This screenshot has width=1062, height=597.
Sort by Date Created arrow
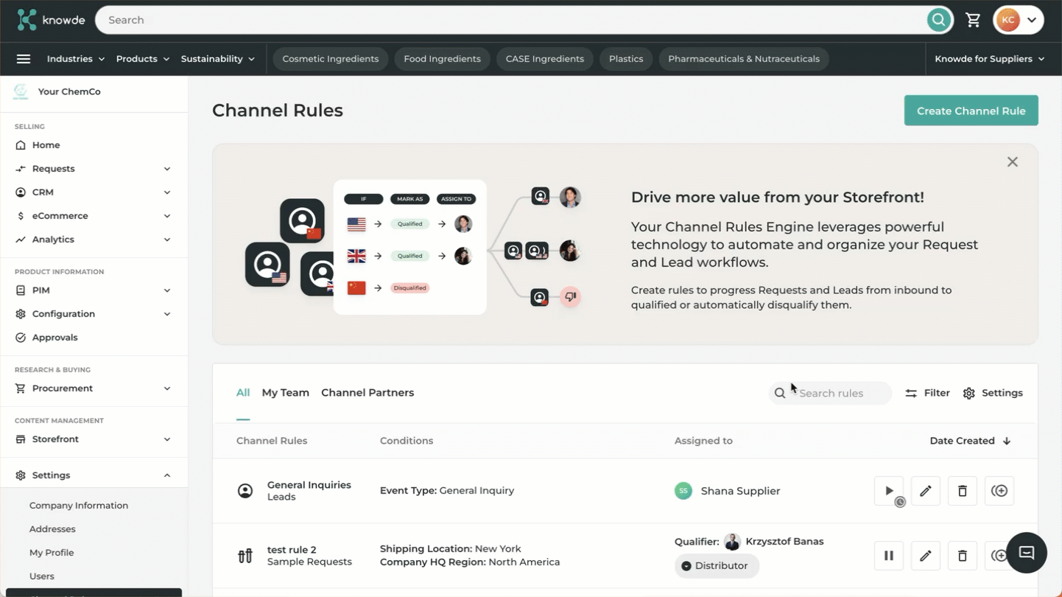pos(1007,441)
